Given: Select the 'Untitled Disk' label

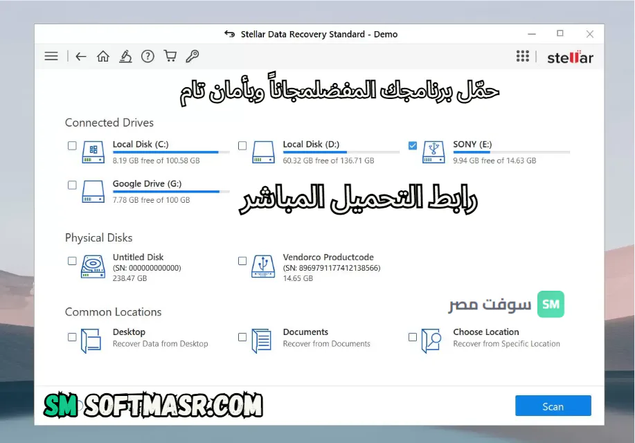Looking at the screenshot, I should pyautogui.click(x=138, y=257).
